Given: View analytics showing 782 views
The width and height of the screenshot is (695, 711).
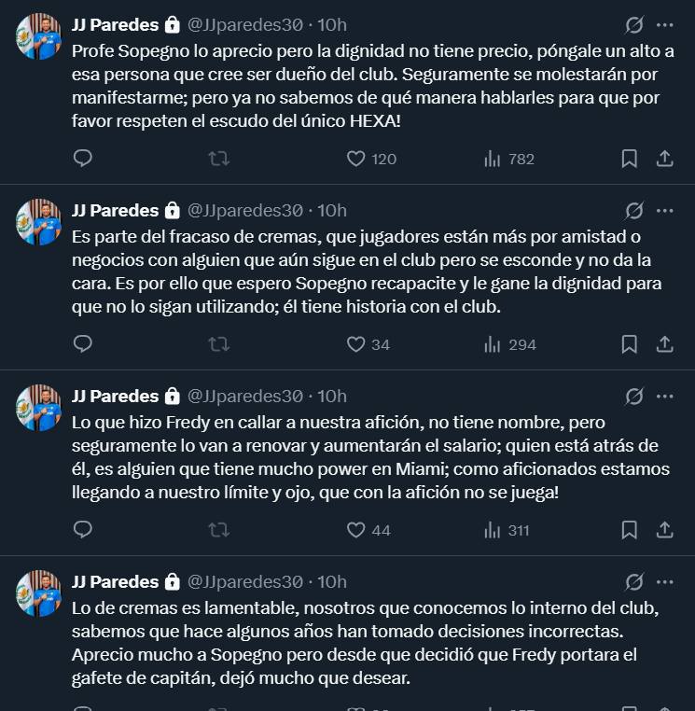Looking at the screenshot, I should [508, 159].
